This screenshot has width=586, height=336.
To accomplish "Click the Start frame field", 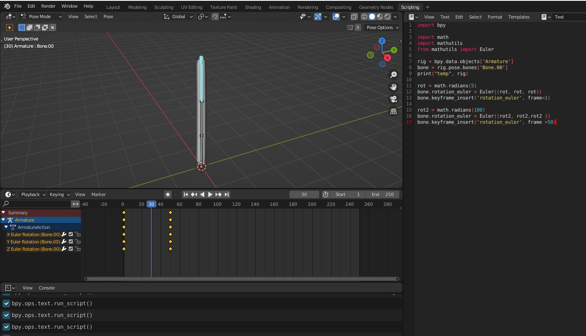I will coord(348,194).
